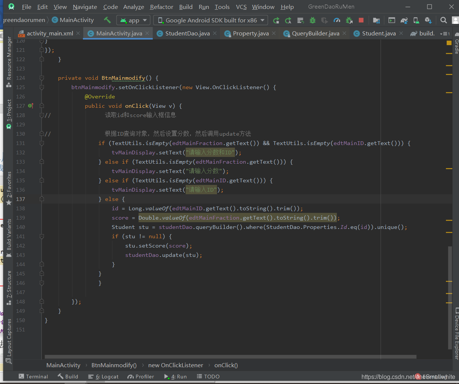Viewport: 459px width, 384px height.
Task: Open the Build tool window button
Action: (x=68, y=377)
